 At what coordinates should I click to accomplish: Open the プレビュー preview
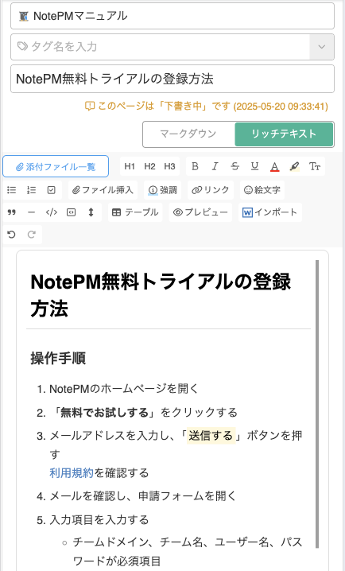[200, 212]
